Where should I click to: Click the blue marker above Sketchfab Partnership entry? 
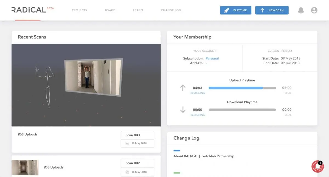[177, 150]
